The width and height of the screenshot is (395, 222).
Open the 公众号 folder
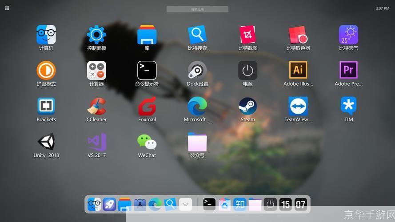point(197,142)
